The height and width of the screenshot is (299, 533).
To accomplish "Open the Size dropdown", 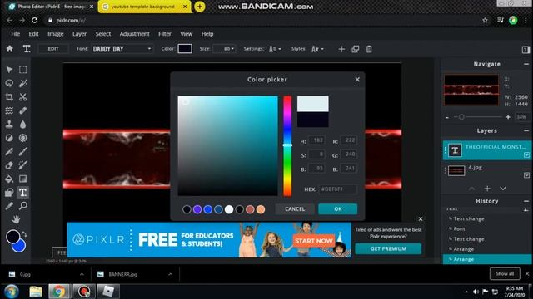I will pyautogui.click(x=224, y=49).
